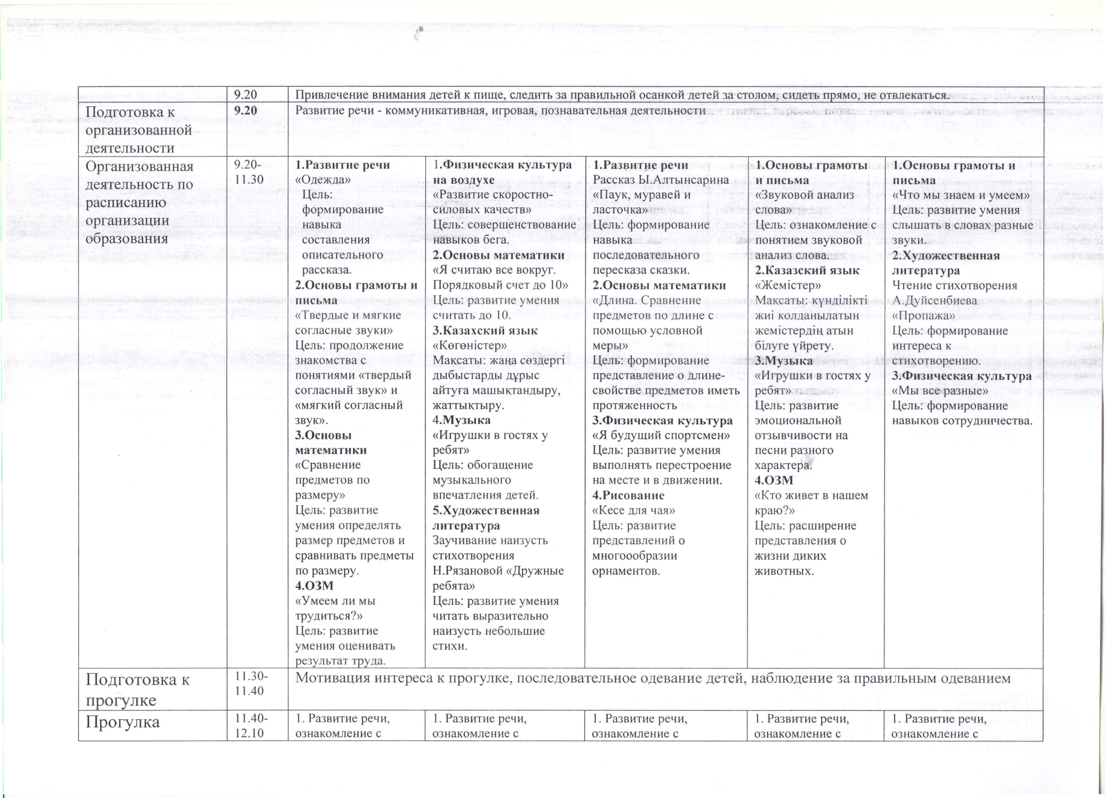This screenshot has height=798, width=1105.
Task: Click the topic «Умеем ли мы трудиться?»
Action: (x=335, y=608)
